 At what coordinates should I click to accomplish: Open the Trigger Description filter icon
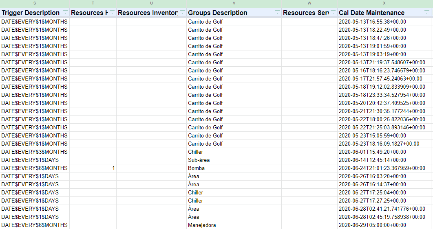pyautogui.click(x=65, y=13)
